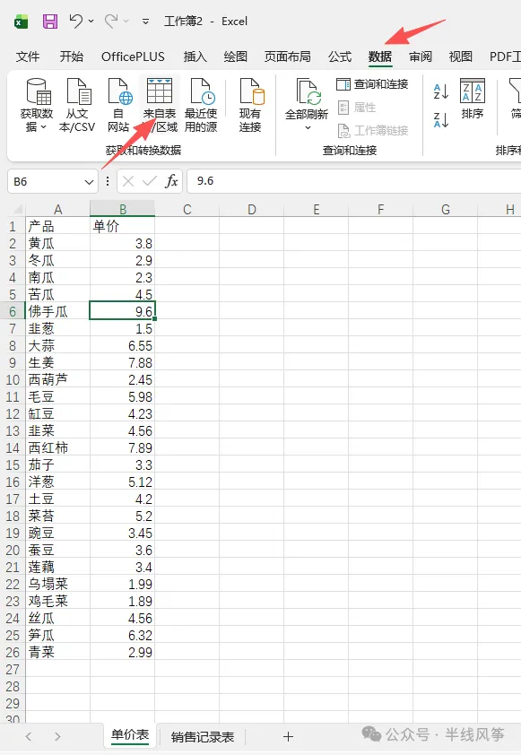Click formula bar options dots icon

[108, 181]
